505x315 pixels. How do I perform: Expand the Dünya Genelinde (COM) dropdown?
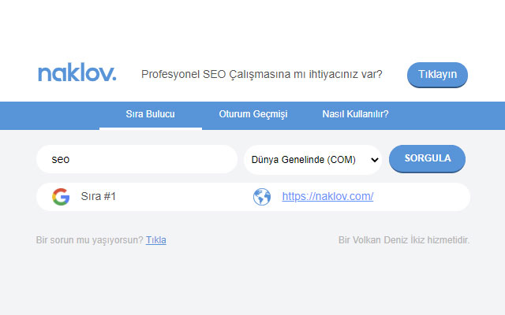[312, 160]
